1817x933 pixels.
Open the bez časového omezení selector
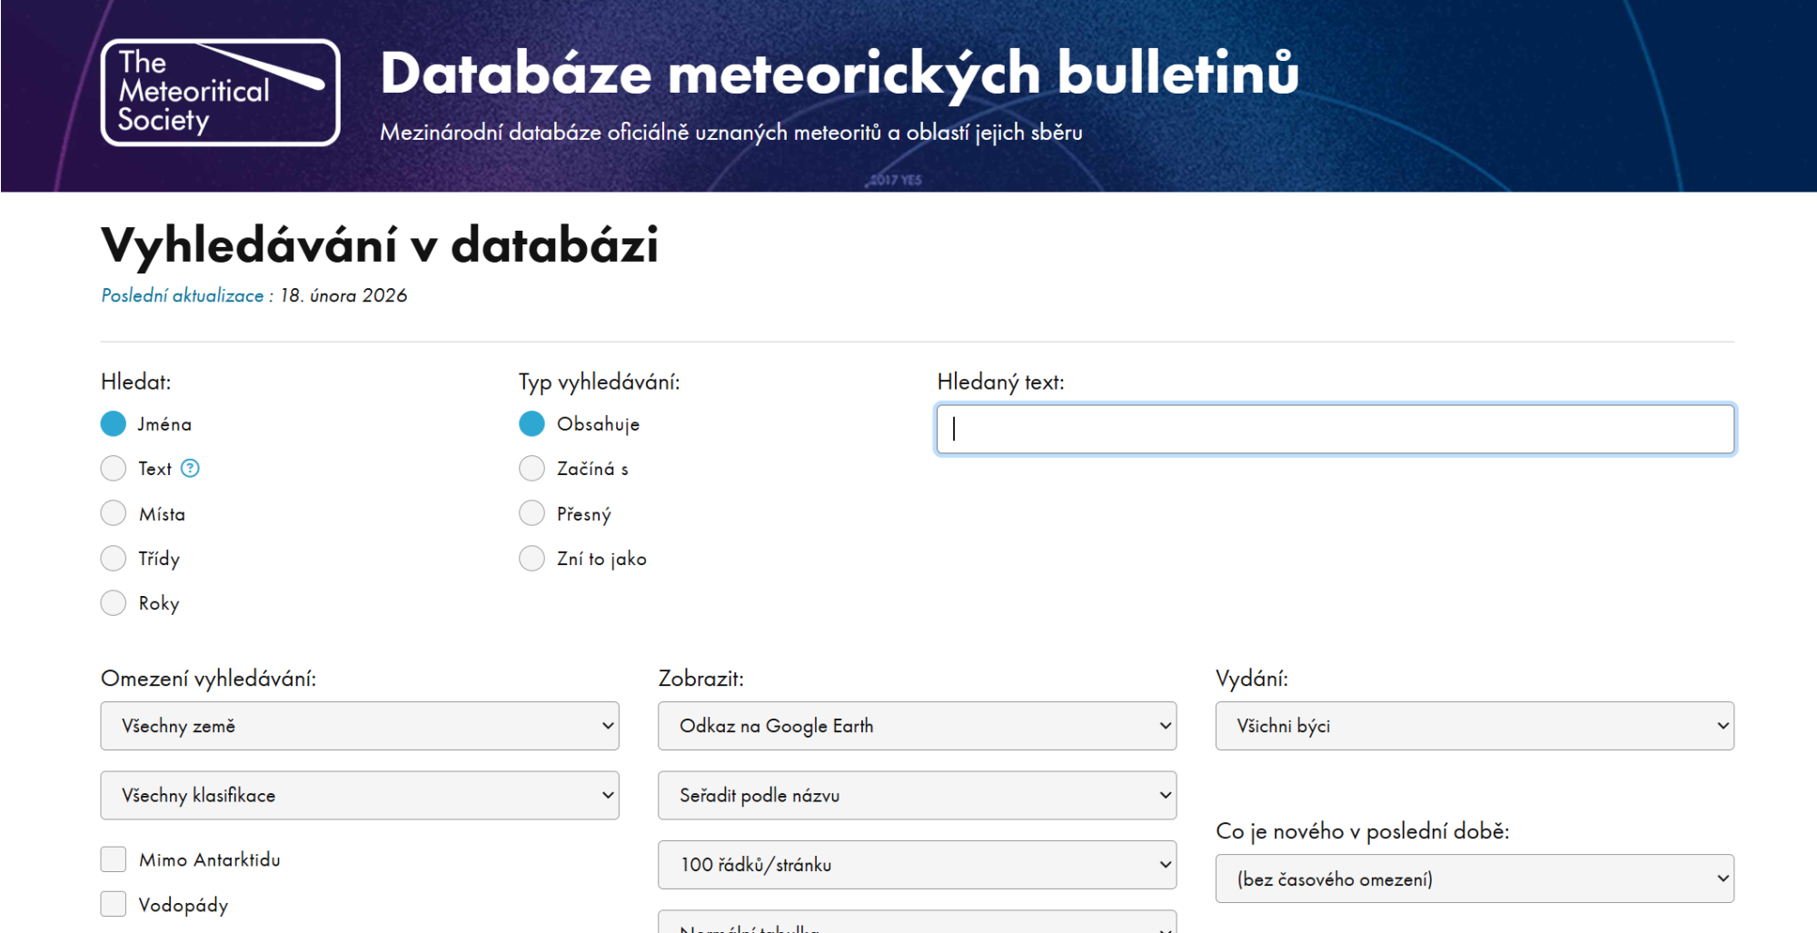pyautogui.click(x=1474, y=878)
